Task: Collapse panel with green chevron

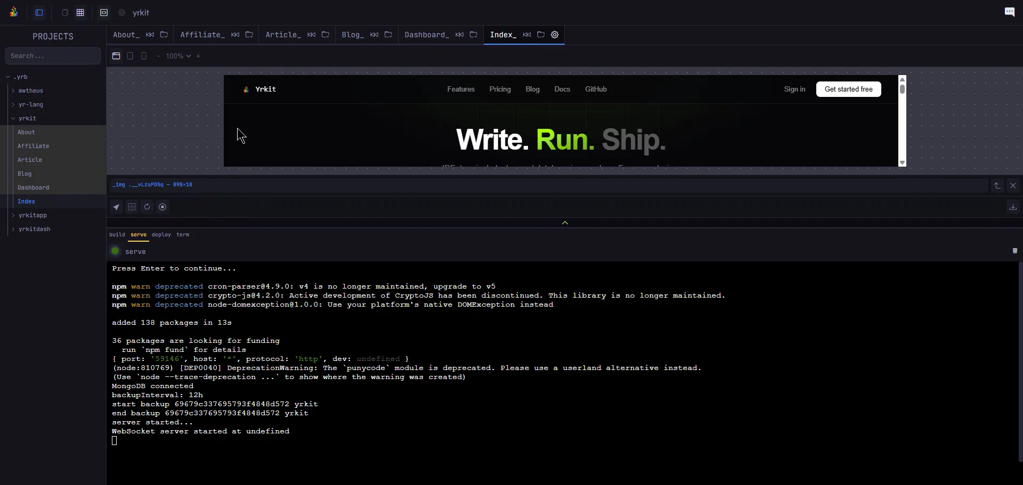Action: 565,223
